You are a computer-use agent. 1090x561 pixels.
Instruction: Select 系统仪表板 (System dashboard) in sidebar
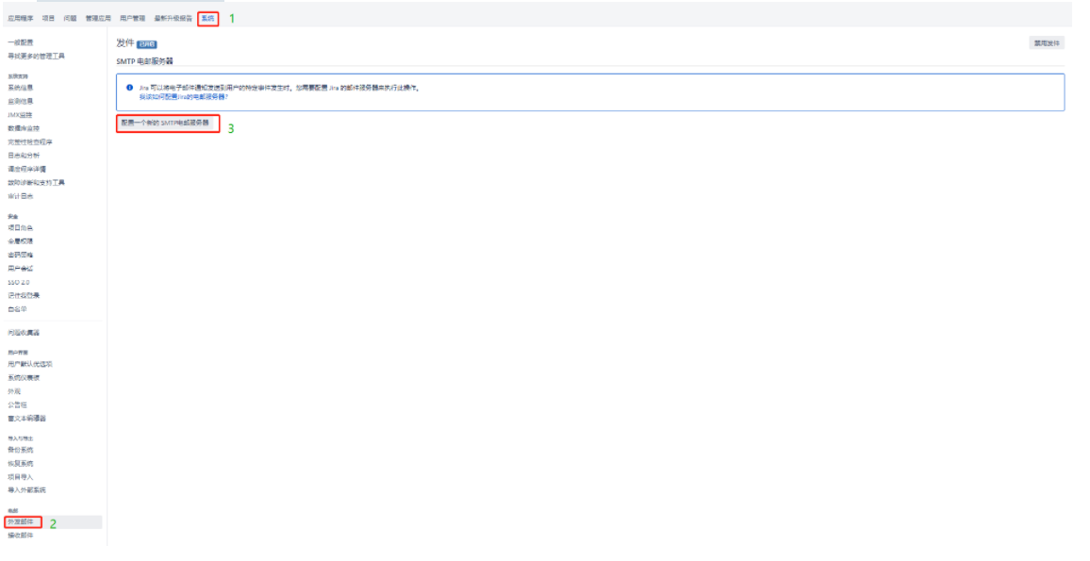click(24, 378)
